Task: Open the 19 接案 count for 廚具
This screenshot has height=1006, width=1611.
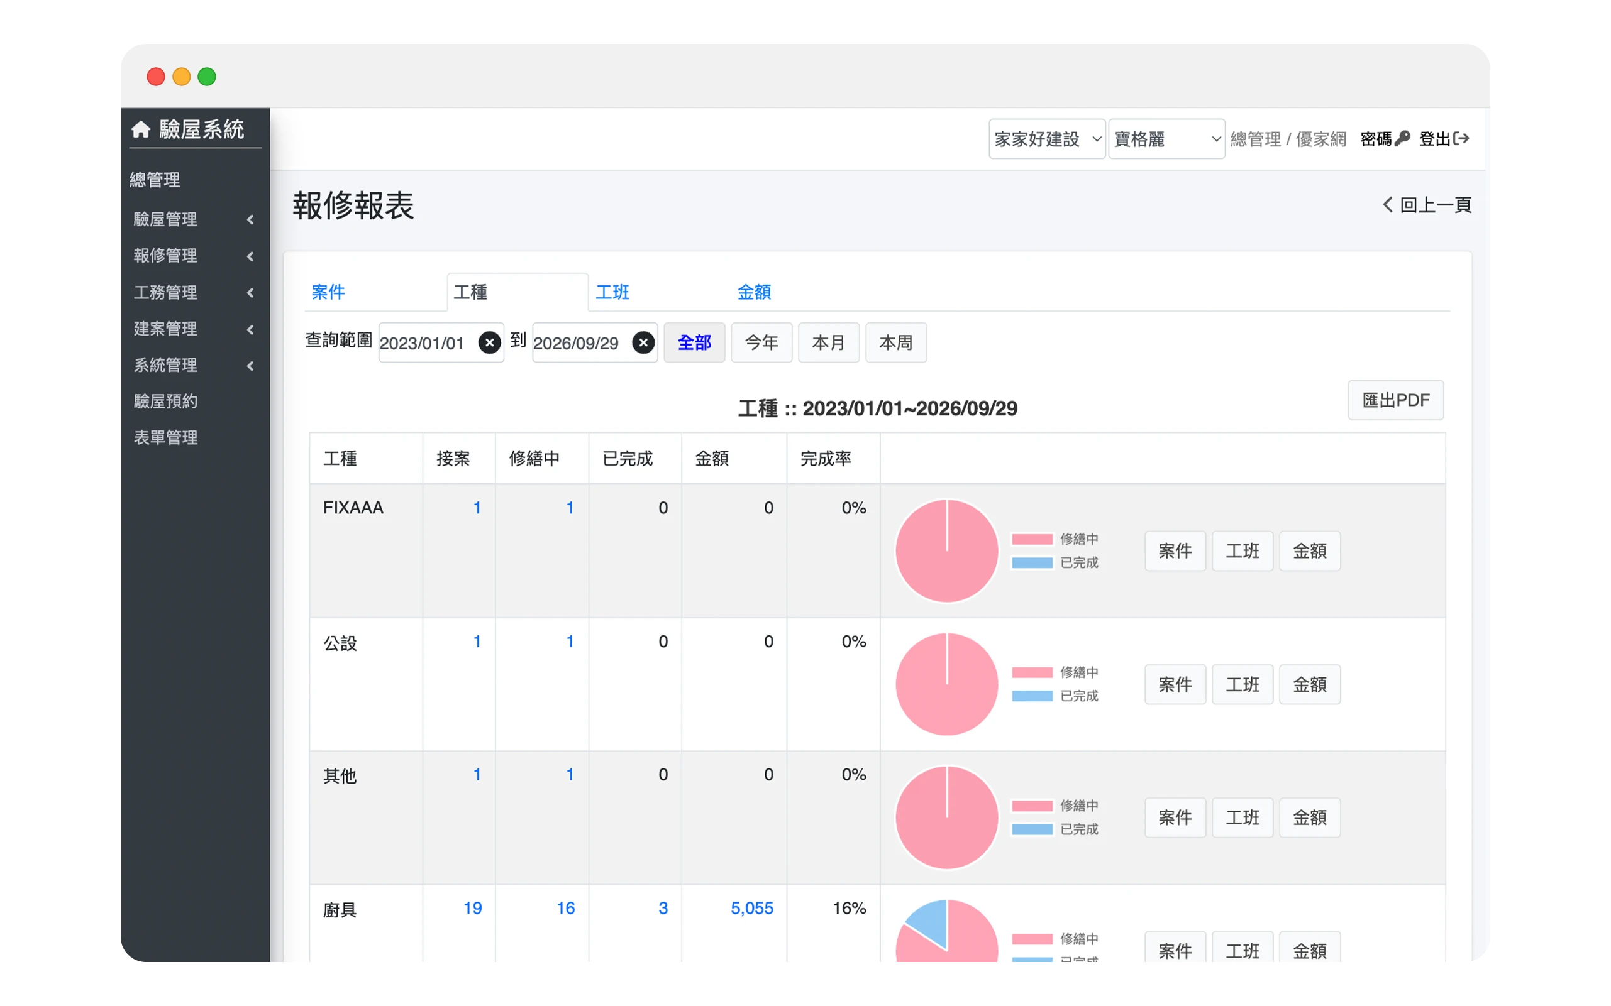Action: pyautogui.click(x=473, y=908)
